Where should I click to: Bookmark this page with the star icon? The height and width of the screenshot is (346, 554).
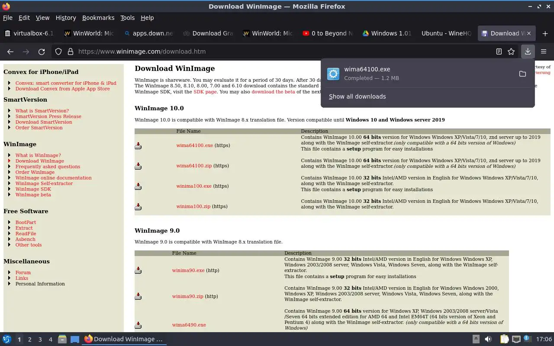point(511,51)
